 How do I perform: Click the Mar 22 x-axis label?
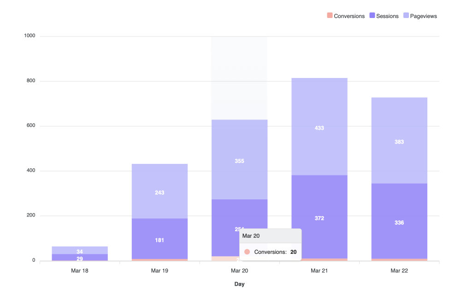399,271
